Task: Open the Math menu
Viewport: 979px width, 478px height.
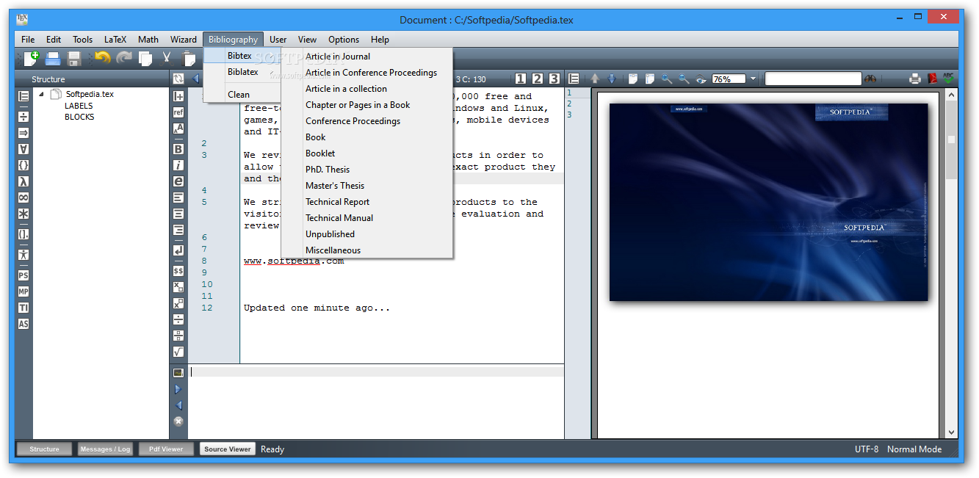Action: pyautogui.click(x=148, y=40)
